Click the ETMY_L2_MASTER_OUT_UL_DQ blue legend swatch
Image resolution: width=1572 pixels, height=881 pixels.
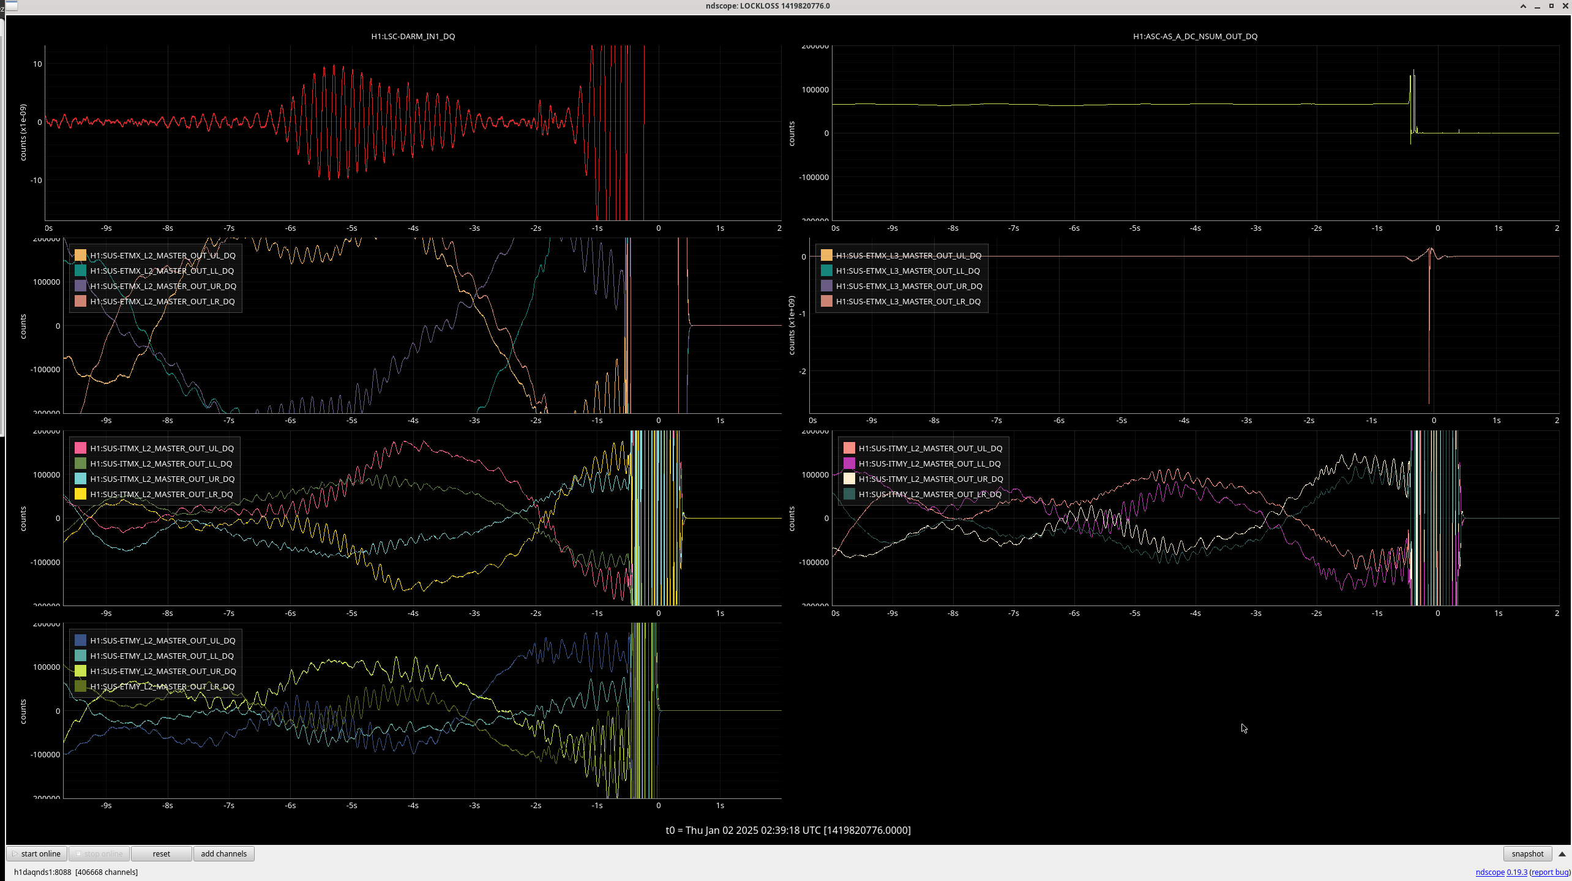click(80, 640)
